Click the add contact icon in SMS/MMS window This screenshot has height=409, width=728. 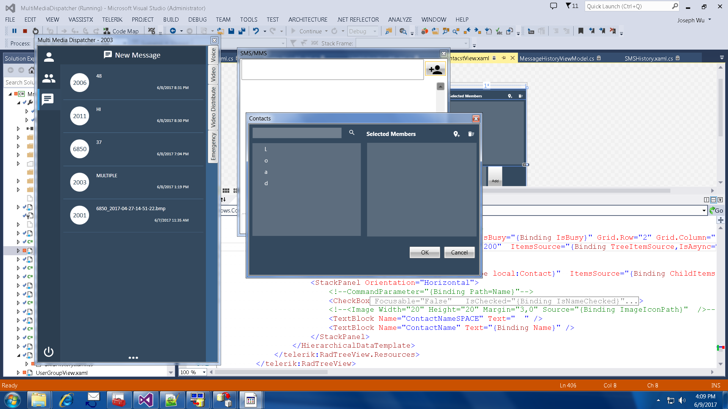click(x=435, y=69)
